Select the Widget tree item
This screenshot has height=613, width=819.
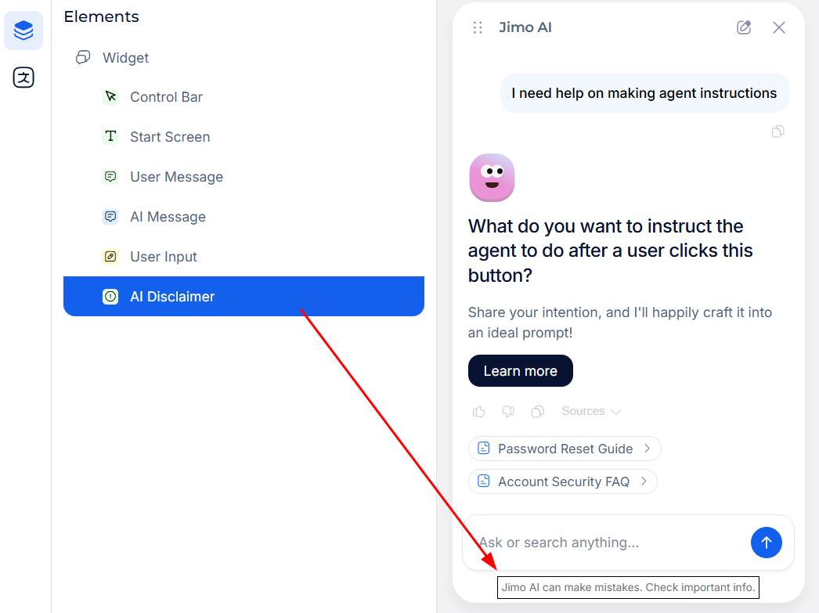click(125, 58)
